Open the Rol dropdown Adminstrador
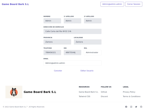Screen dimensions: 145x108 [x=93, y=53]
